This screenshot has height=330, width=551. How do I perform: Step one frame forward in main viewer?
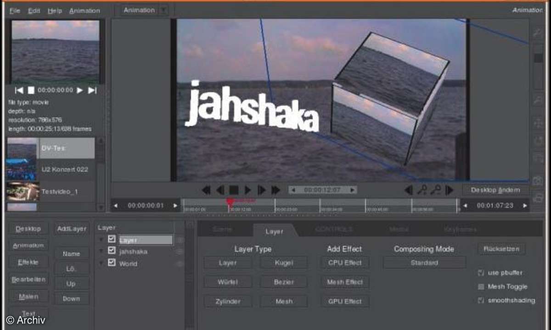click(262, 190)
